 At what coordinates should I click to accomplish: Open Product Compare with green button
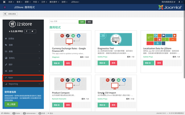pos(58,105)
